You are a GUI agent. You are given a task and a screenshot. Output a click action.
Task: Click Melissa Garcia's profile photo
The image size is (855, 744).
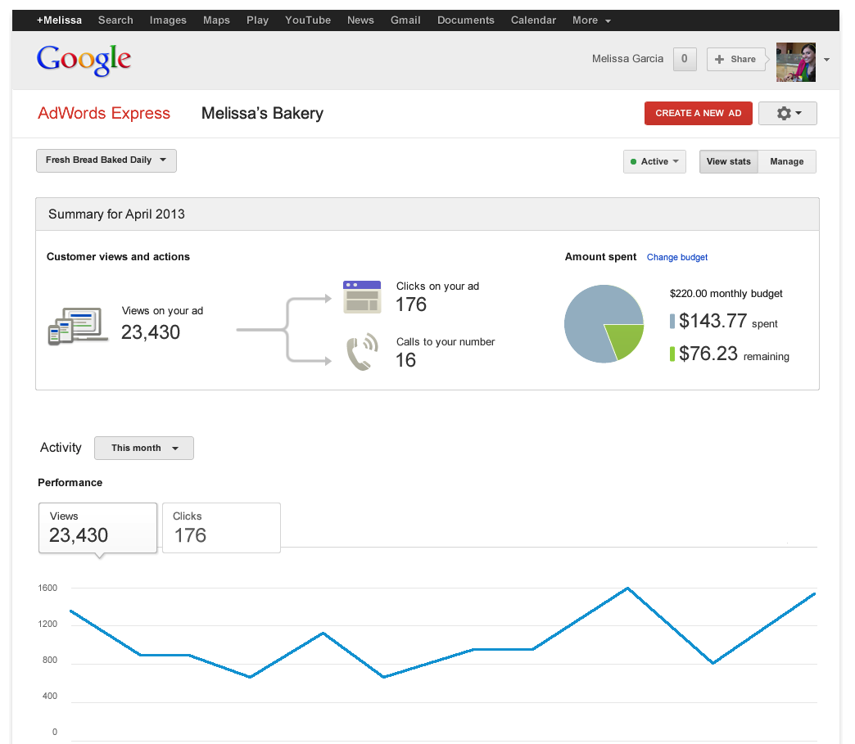(x=795, y=62)
